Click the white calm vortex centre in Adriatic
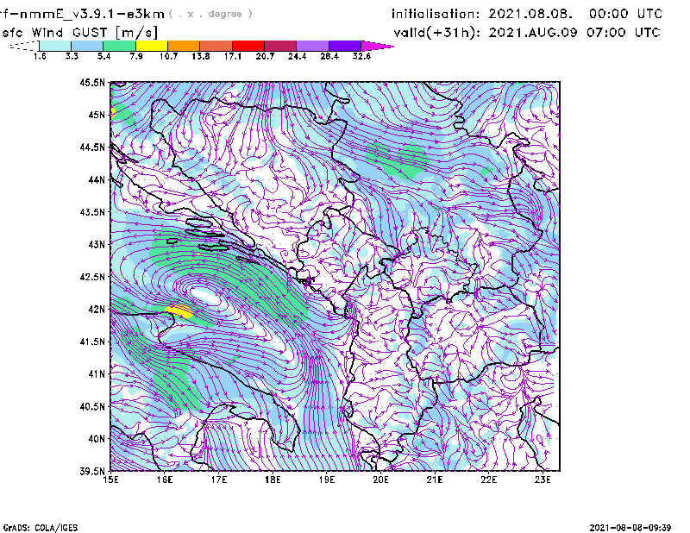690x533 pixels. (204, 295)
